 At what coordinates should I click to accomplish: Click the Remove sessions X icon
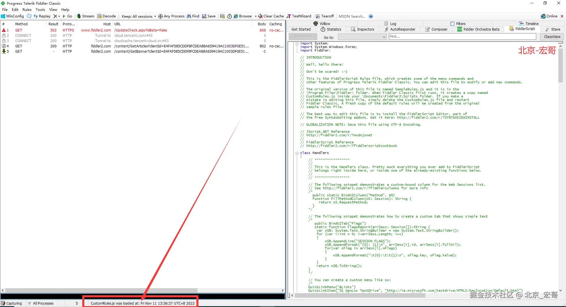pyautogui.click(x=55, y=16)
